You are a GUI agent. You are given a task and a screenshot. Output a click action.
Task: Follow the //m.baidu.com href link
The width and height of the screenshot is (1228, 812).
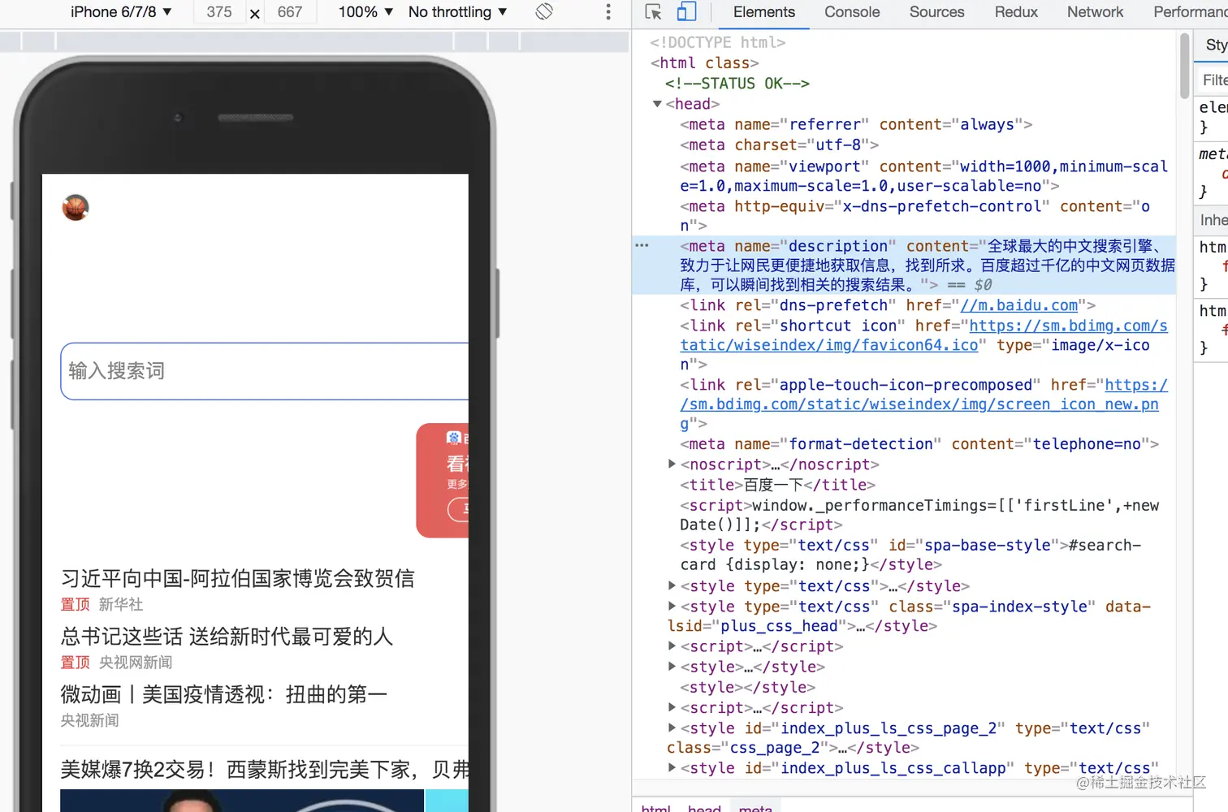(x=1019, y=305)
